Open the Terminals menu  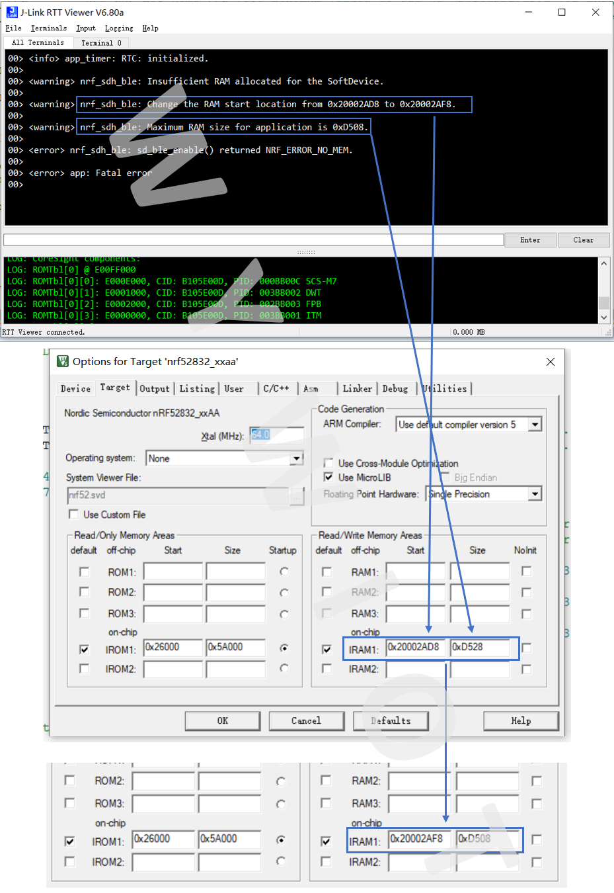49,28
